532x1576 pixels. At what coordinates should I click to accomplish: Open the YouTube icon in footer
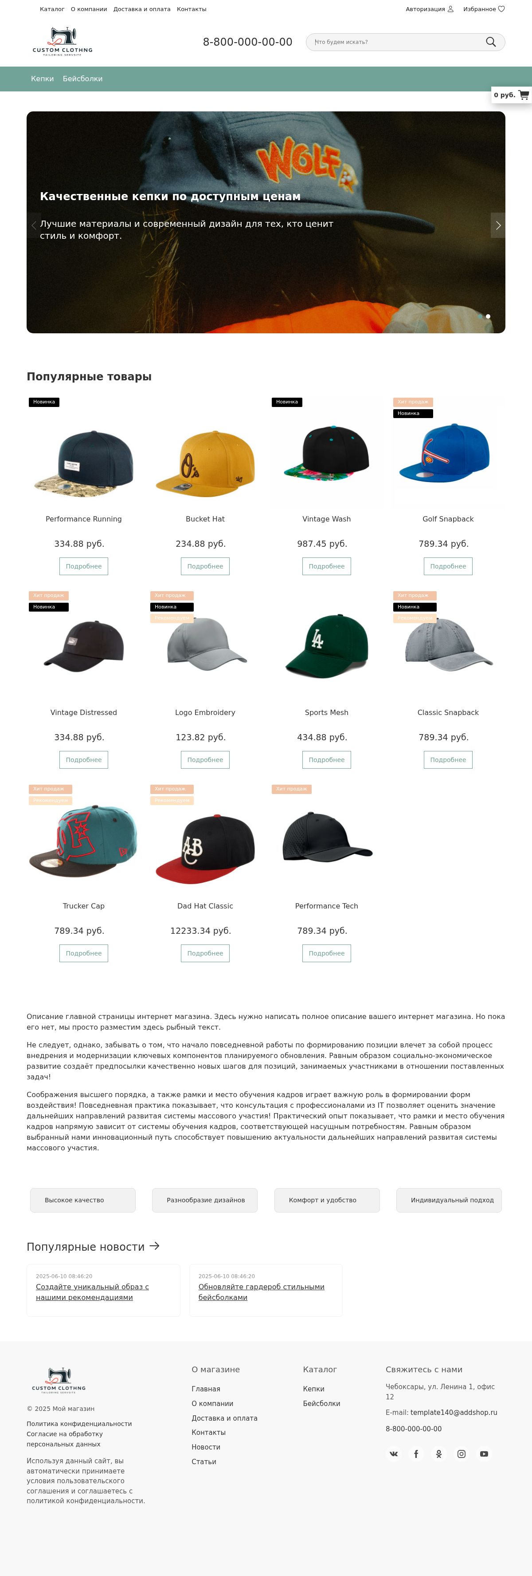(x=485, y=1454)
